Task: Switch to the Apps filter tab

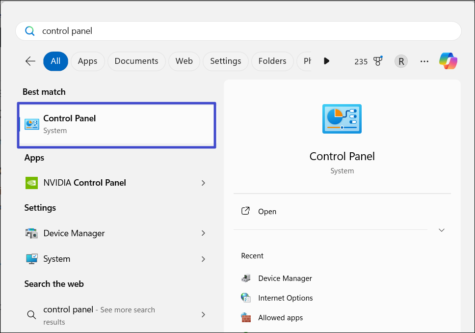Action: click(87, 61)
